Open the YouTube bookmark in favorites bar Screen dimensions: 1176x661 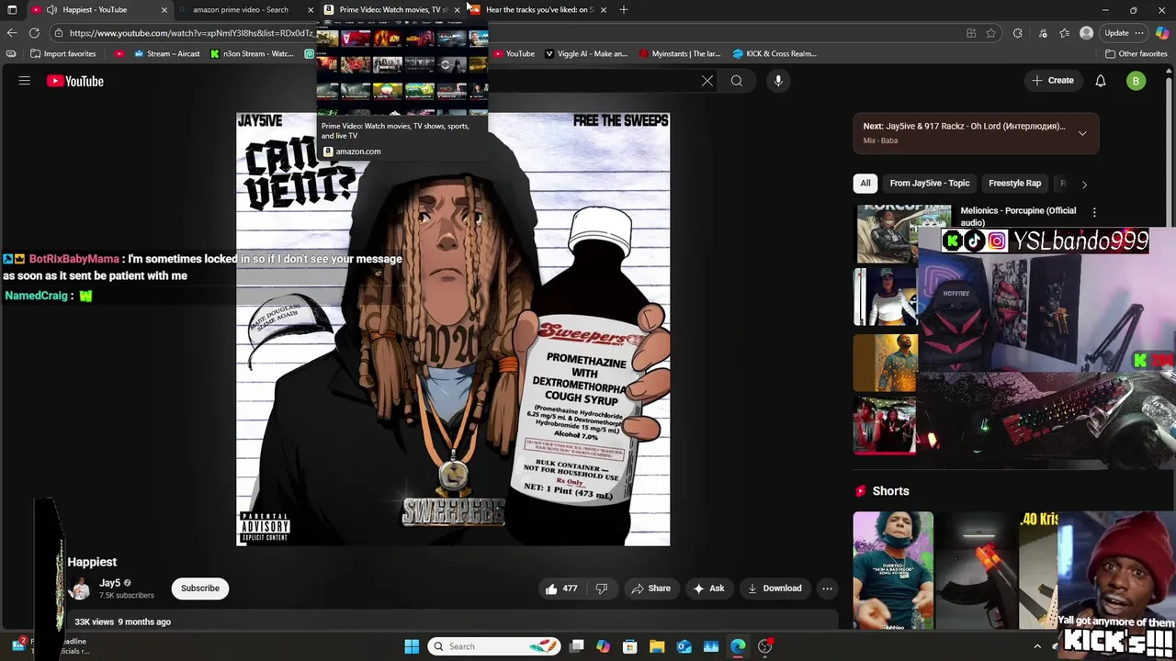pos(514,53)
